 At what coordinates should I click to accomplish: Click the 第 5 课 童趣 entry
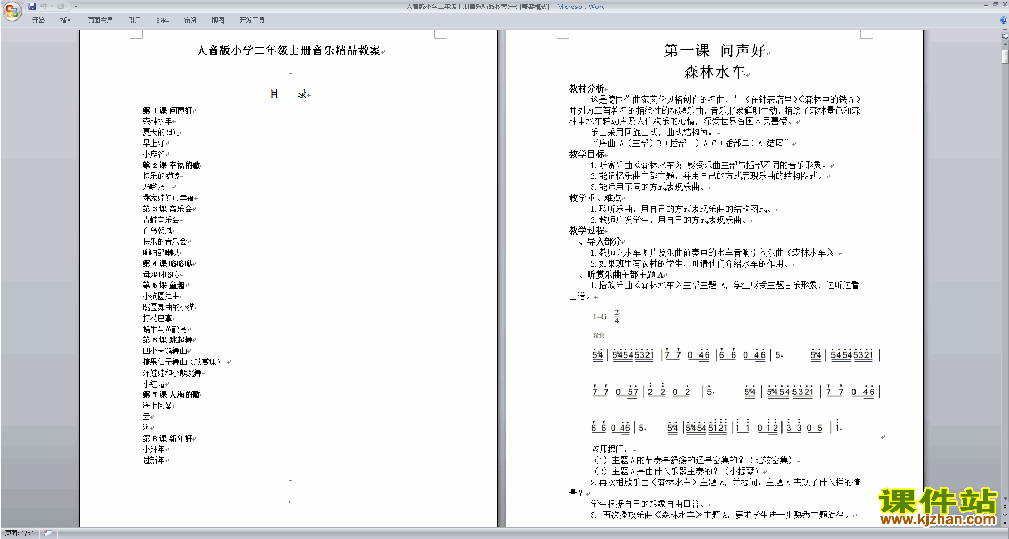click(164, 285)
